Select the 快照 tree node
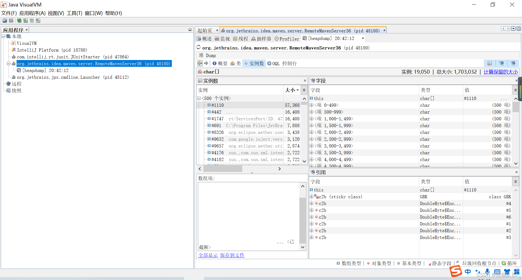522x280 pixels. 14,90
